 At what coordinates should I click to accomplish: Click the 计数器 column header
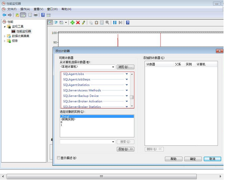click(x=159, y=64)
